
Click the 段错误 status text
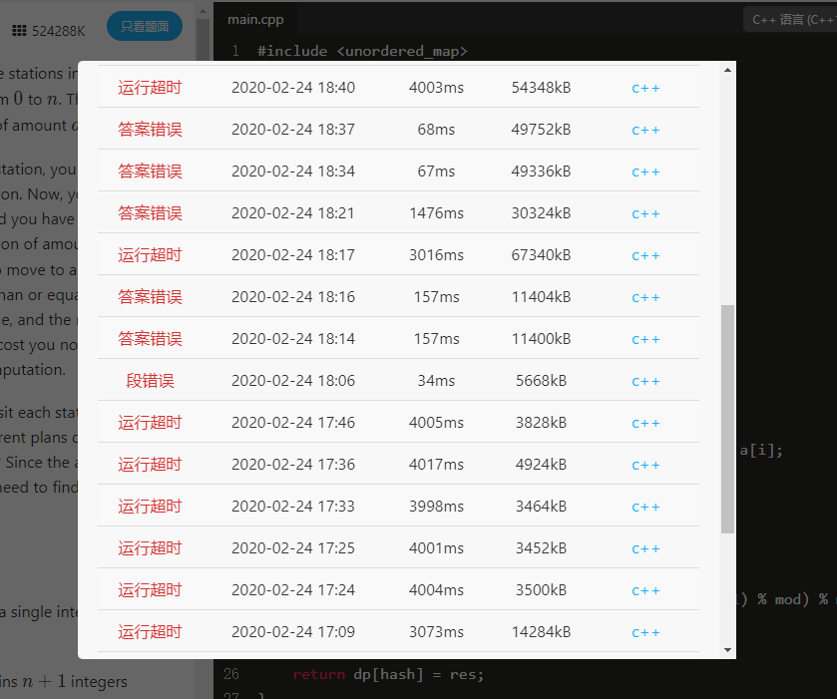[x=150, y=381]
